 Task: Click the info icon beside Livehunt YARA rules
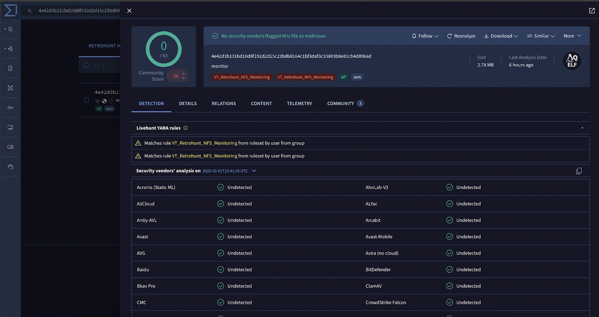(x=185, y=128)
